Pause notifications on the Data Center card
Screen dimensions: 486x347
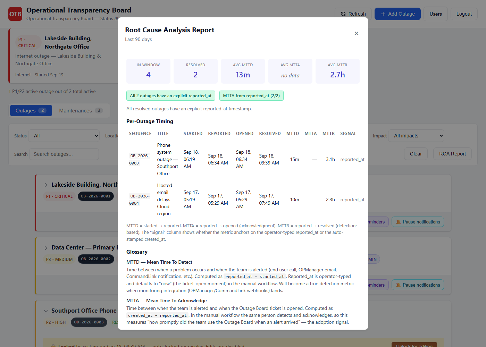point(418,285)
